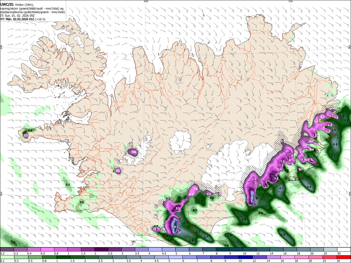
Task: Select the darkest purple 2–2.5 snow swatch
Action: click(x=101, y=250)
